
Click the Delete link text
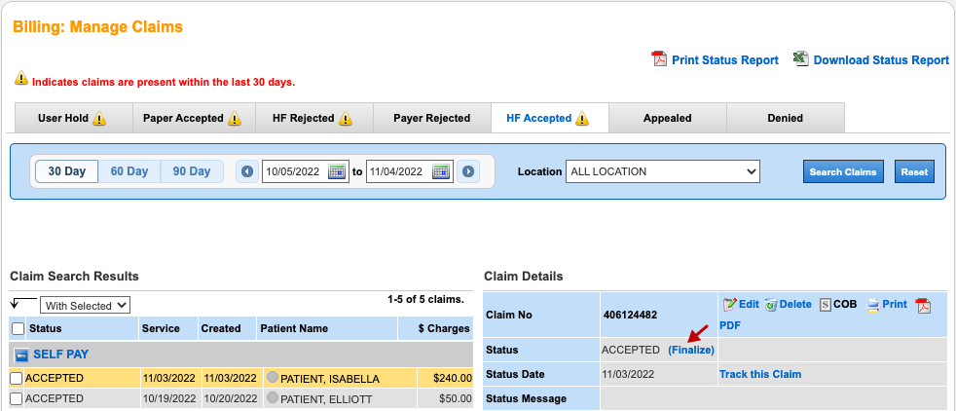tap(795, 304)
